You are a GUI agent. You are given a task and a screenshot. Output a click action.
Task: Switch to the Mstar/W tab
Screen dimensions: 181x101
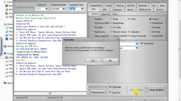[x=160, y=10]
